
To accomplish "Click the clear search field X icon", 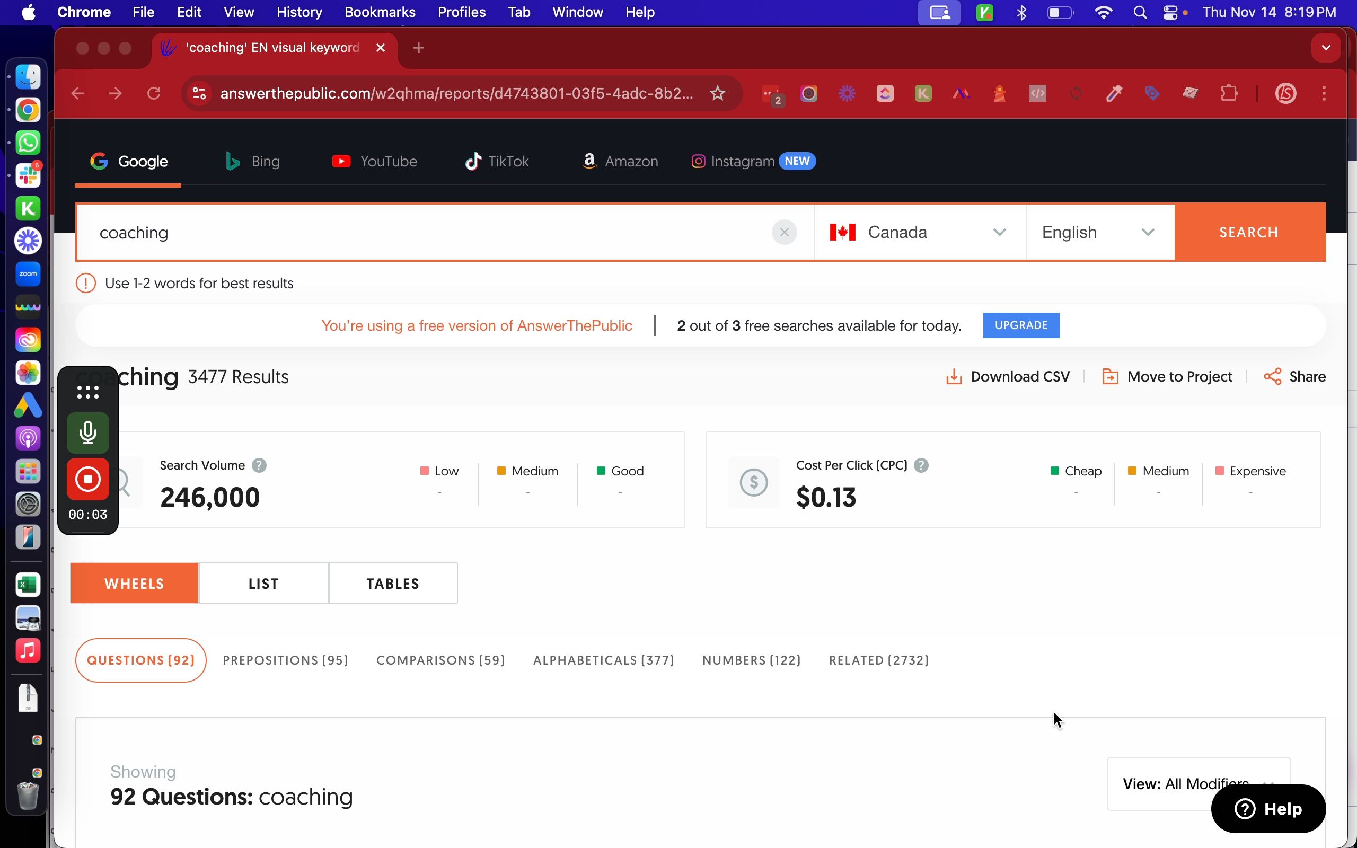I will point(784,232).
